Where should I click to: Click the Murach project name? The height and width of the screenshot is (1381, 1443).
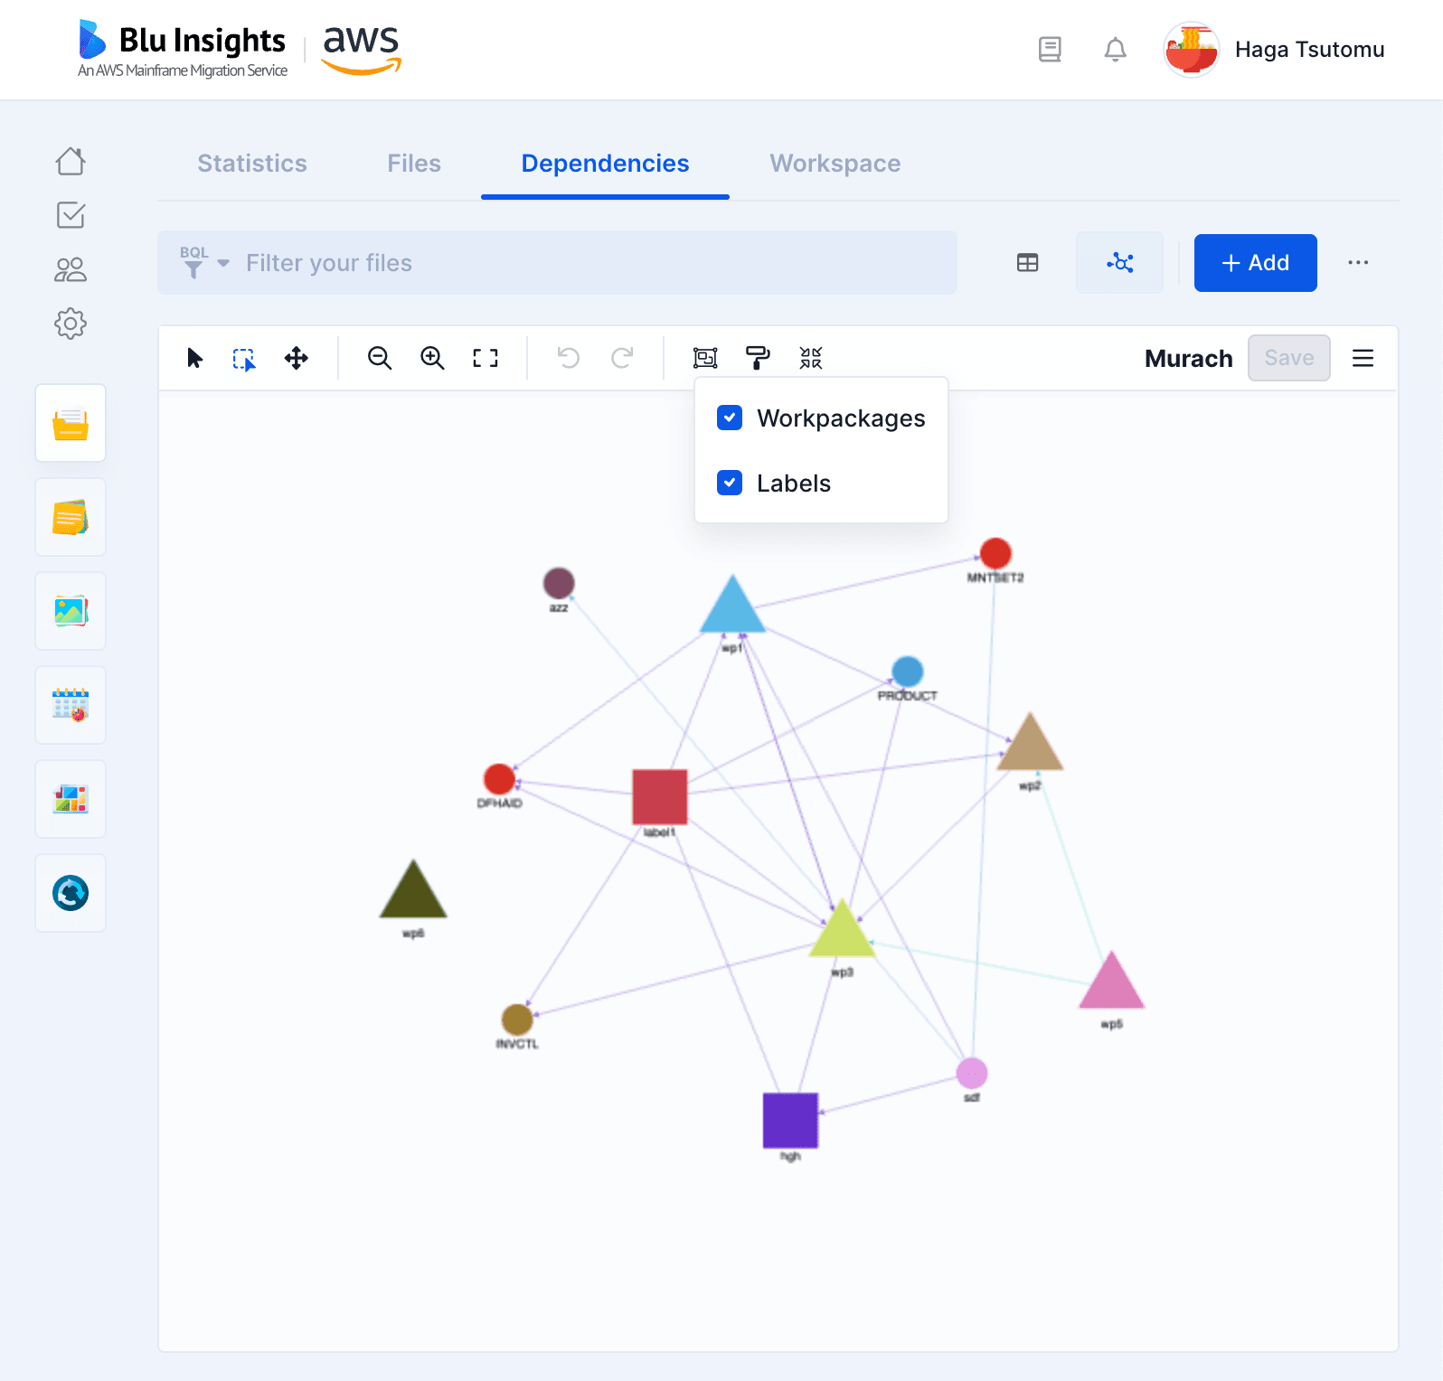[1189, 359]
